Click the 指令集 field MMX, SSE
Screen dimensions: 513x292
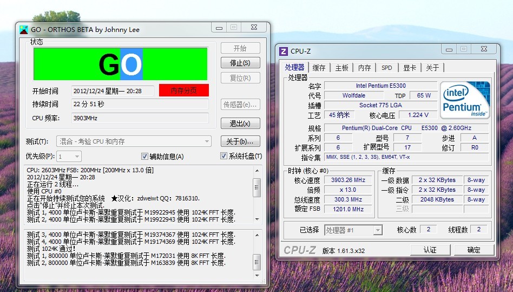406,157
